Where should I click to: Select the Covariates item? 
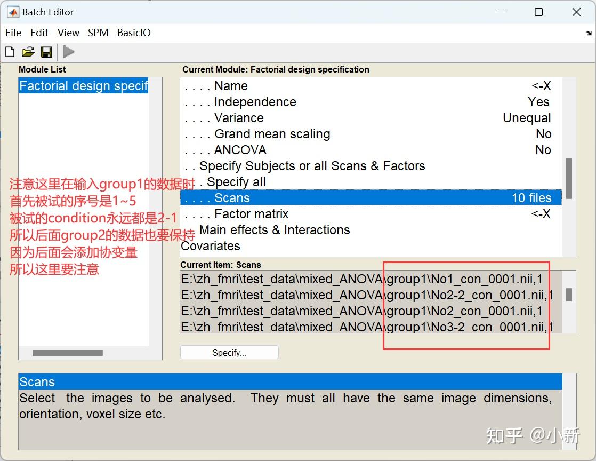point(211,245)
